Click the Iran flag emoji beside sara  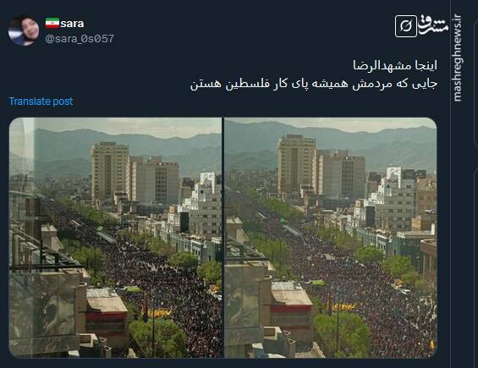[x=52, y=23]
